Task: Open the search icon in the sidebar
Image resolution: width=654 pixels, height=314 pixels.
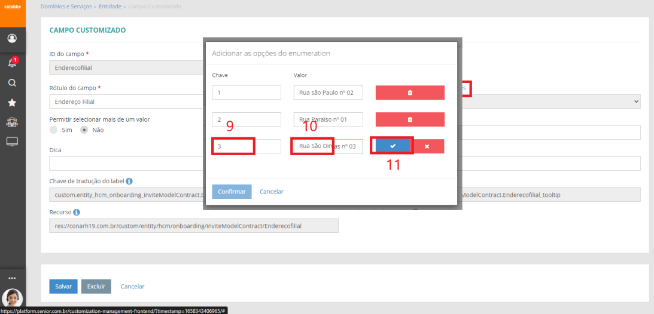Action: 12,83
